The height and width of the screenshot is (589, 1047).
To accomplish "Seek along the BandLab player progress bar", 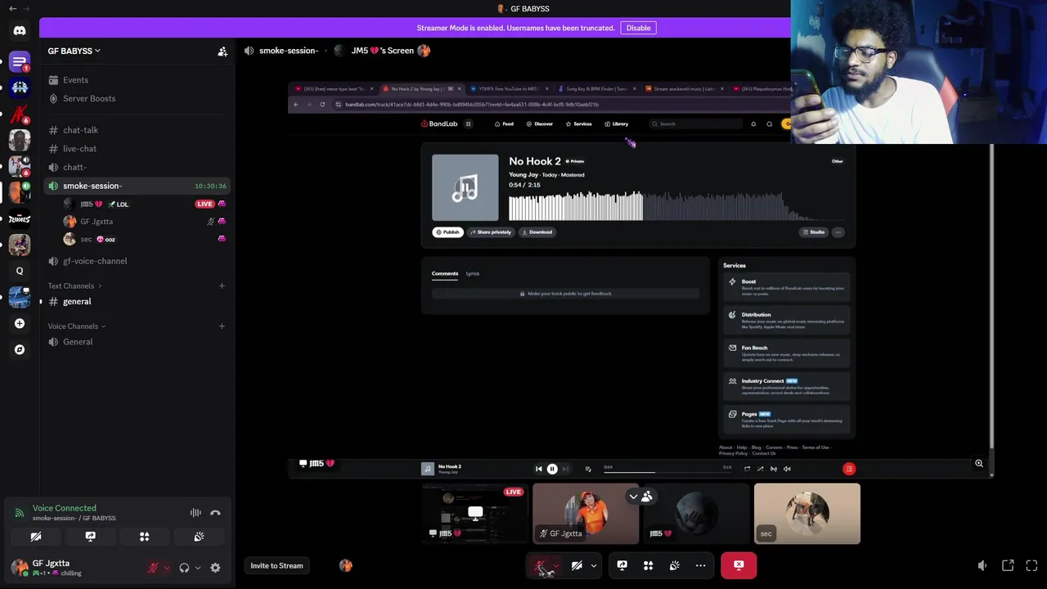I will pyautogui.click(x=667, y=472).
